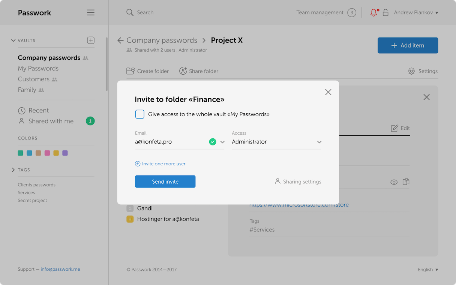This screenshot has width=456, height=285.
Task: Click the Passwork logo
Action: coord(34,13)
